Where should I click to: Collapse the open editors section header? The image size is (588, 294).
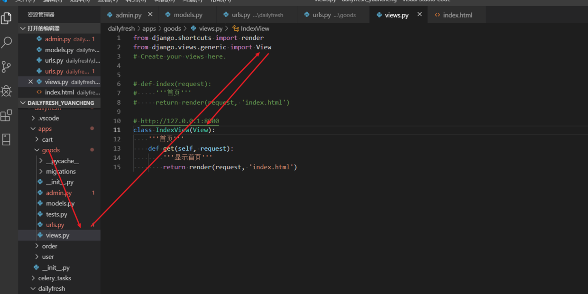(59, 28)
